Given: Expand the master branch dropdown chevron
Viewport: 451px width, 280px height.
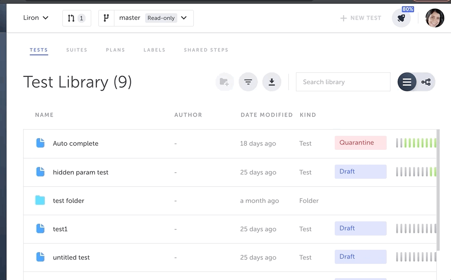Looking at the screenshot, I should click(184, 18).
